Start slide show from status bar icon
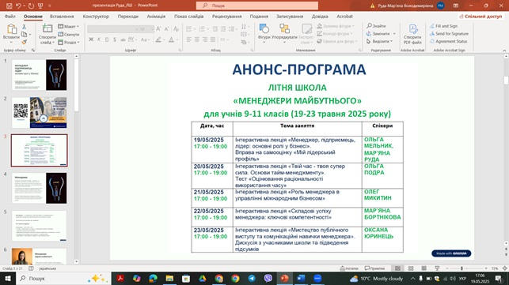 (x=437, y=268)
